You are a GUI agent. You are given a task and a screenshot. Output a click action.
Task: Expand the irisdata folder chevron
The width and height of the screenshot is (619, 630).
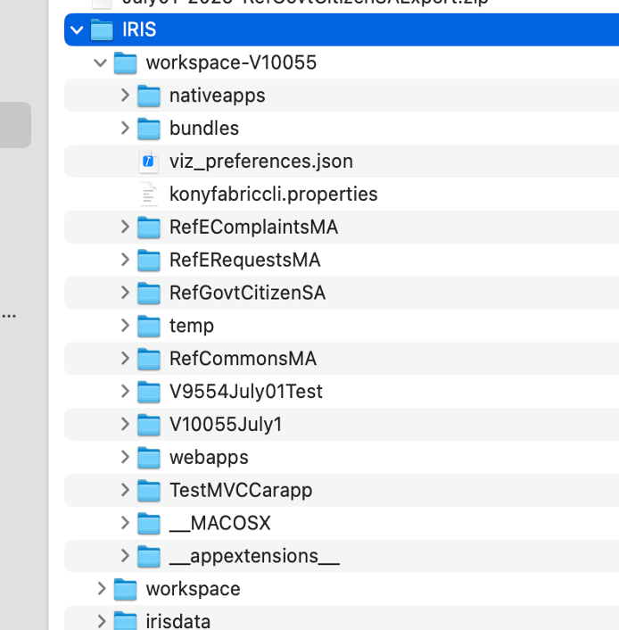102,621
